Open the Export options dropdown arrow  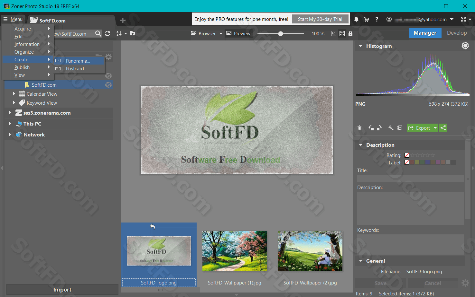point(435,128)
